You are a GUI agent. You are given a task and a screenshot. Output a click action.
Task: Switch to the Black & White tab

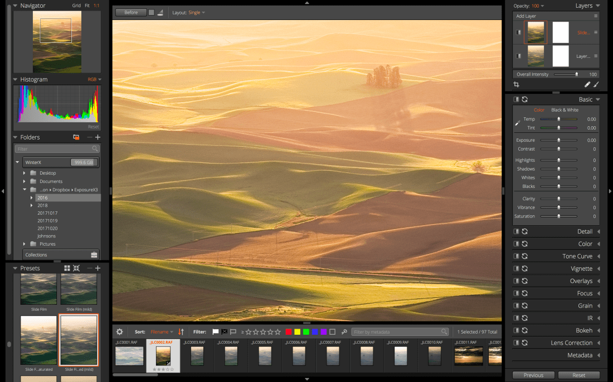(x=565, y=110)
